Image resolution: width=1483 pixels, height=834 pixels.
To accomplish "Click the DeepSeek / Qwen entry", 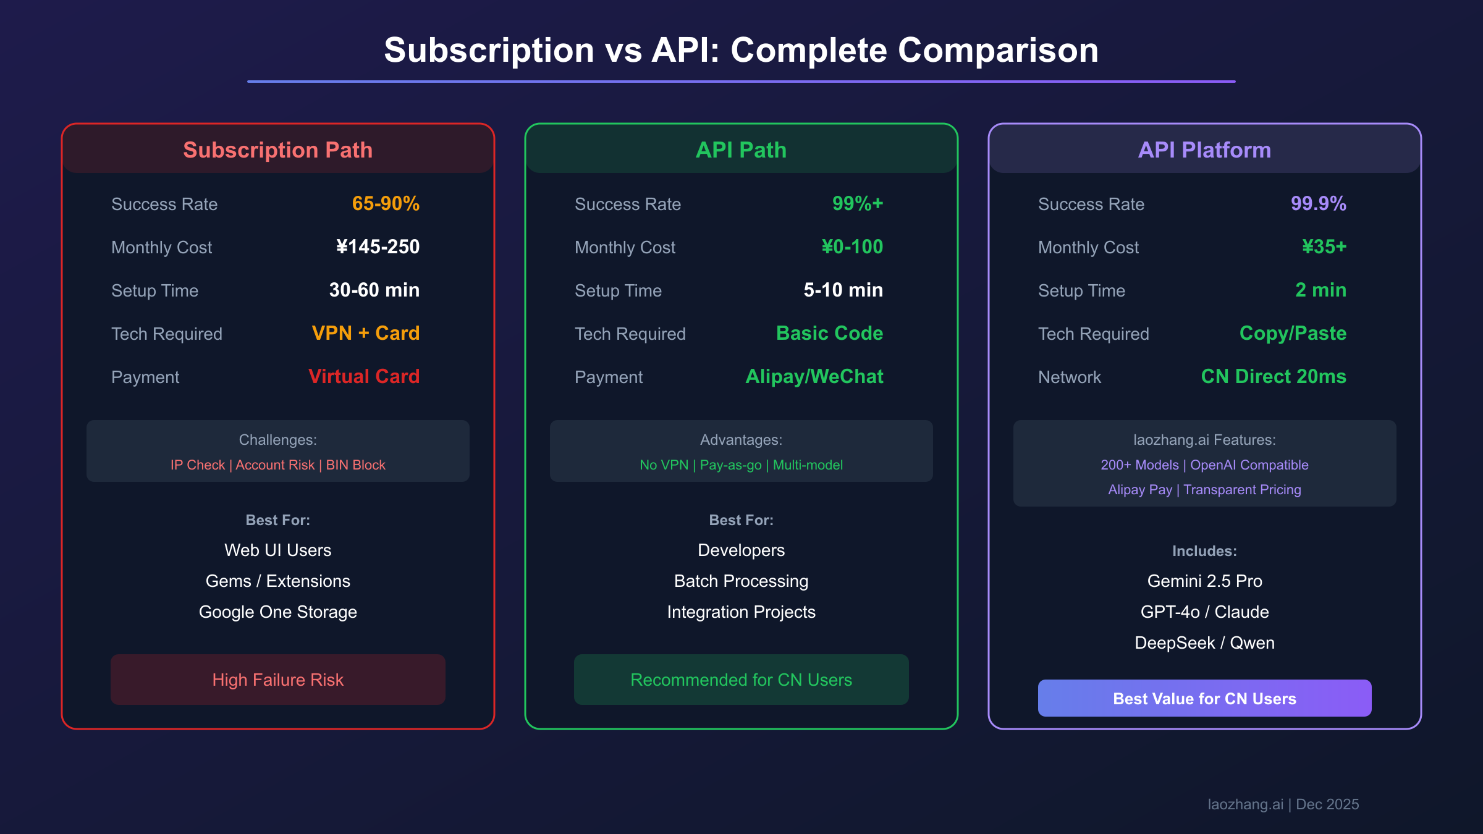I will [1204, 643].
